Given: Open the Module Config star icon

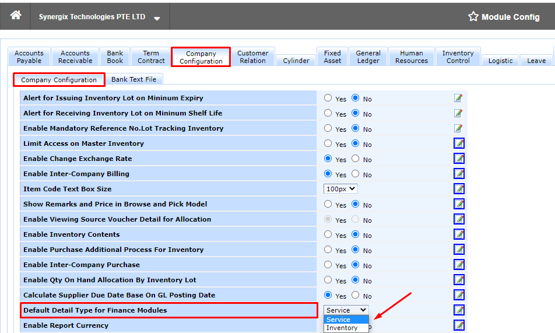Looking at the screenshot, I should point(473,16).
